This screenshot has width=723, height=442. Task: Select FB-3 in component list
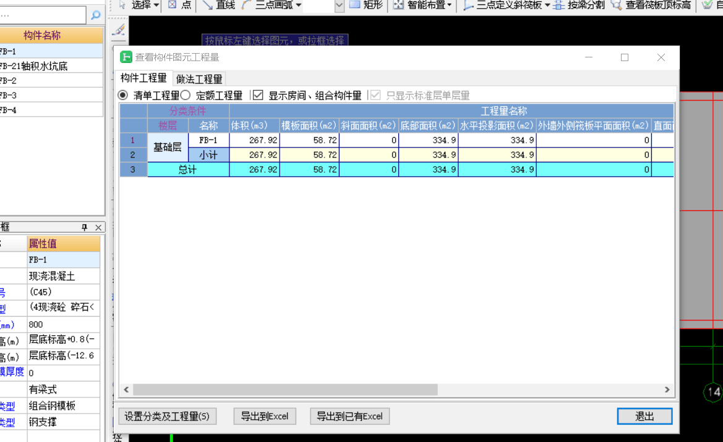[x=51, y=95]
